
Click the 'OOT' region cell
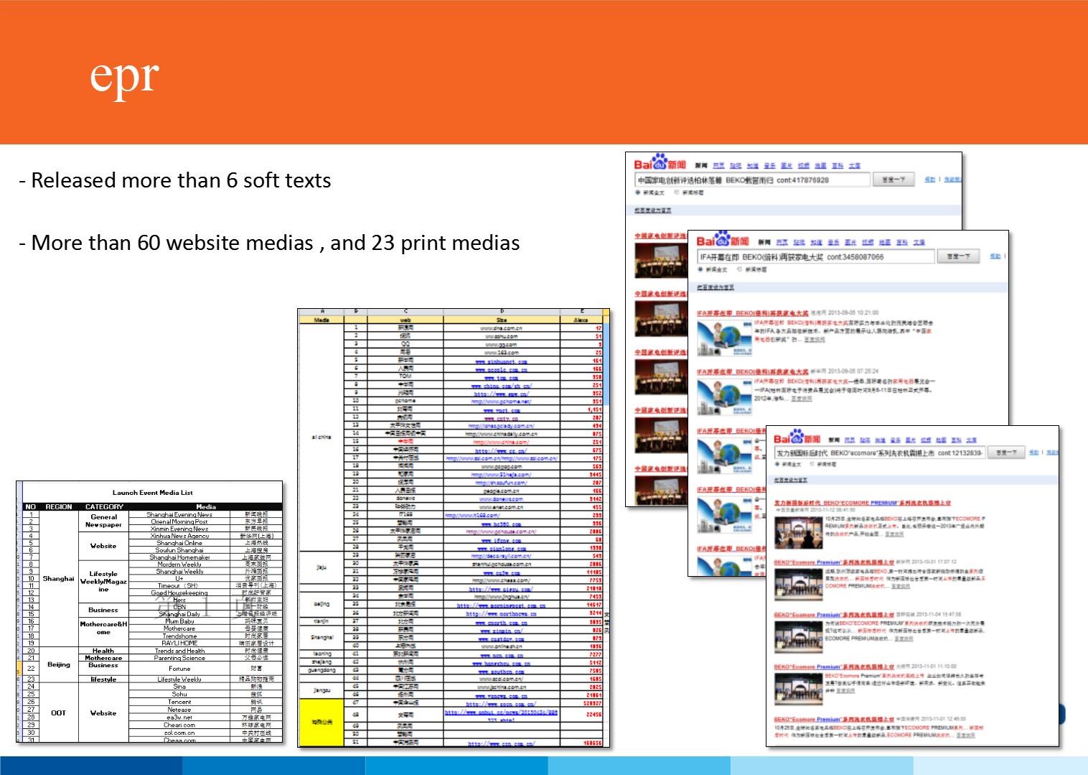[58, 713]
